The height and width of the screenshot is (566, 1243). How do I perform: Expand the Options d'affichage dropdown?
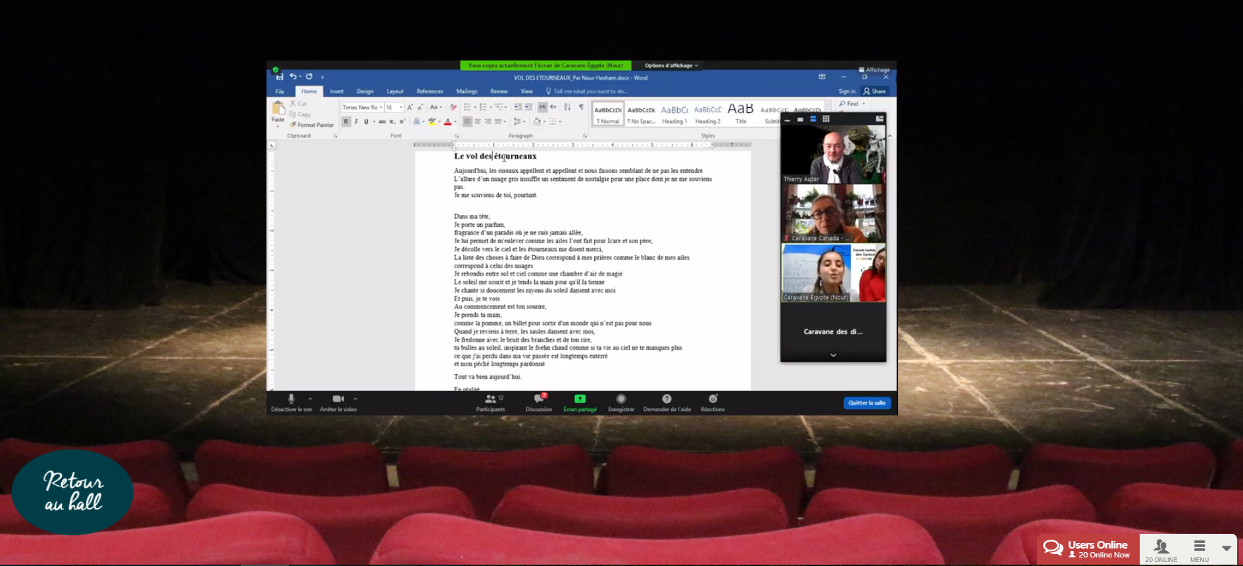[671, 66]
